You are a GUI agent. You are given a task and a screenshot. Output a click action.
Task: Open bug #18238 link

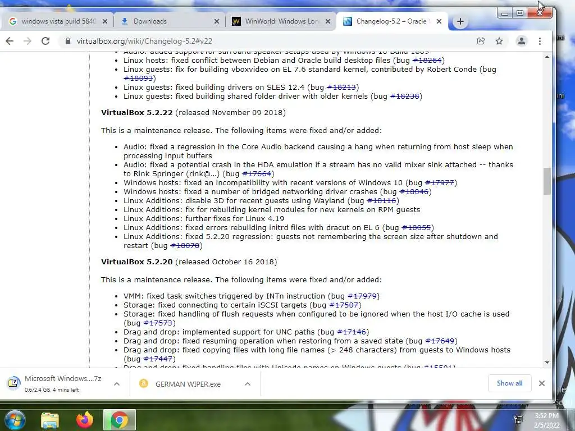click(x=404, y=97)
